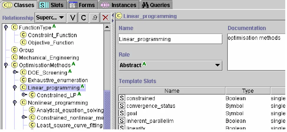Screen dimensions: 287x132
Task: Collapse the FunctionType tree node
Action: click(x=6, y=27)
